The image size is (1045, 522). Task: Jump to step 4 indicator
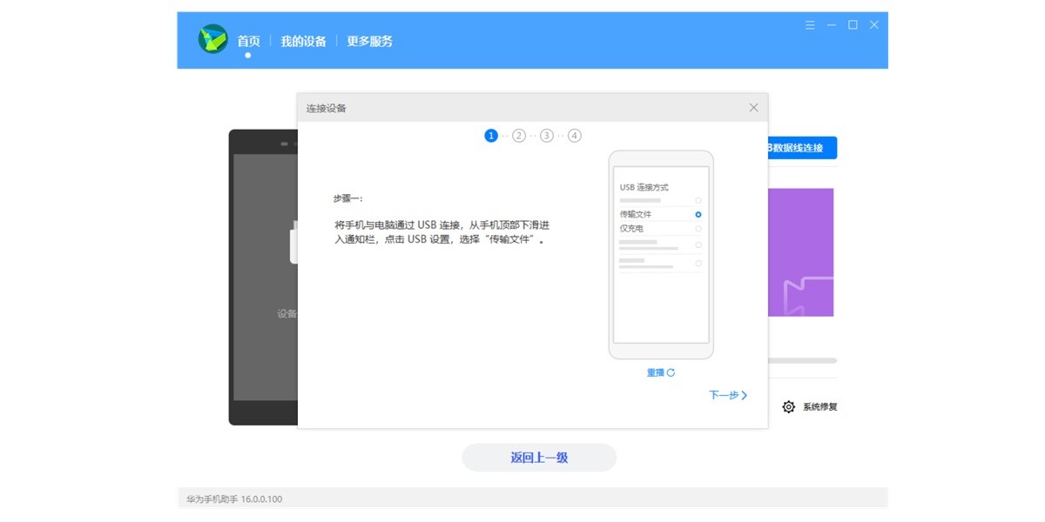[x=575, y=136]
